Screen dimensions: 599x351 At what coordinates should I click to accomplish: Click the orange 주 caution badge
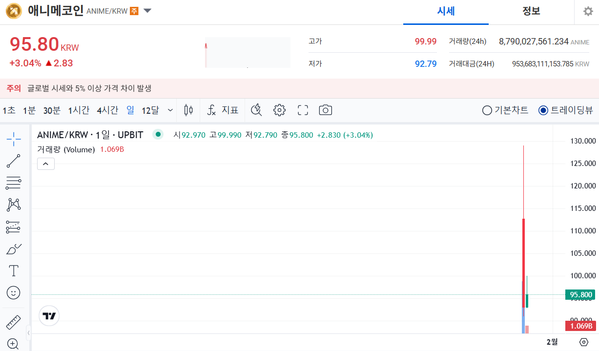[134, 11]
